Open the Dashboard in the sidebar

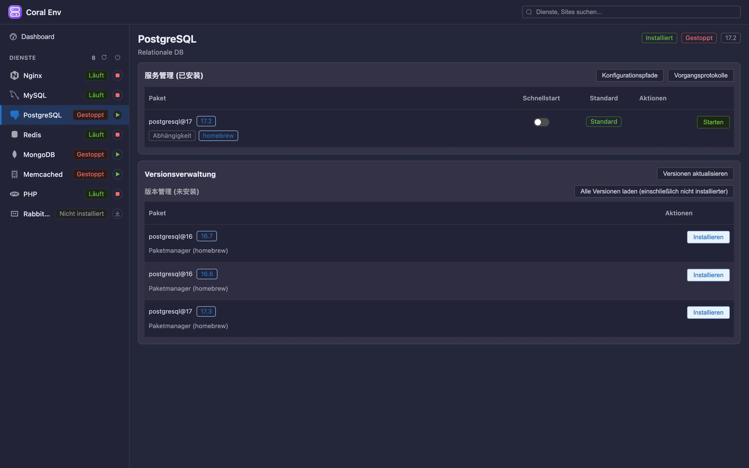click(64, 36)
